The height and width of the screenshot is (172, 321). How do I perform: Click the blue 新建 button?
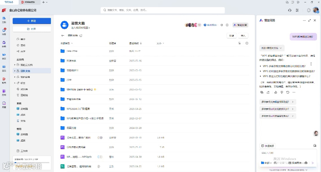[x=32, y=21]
